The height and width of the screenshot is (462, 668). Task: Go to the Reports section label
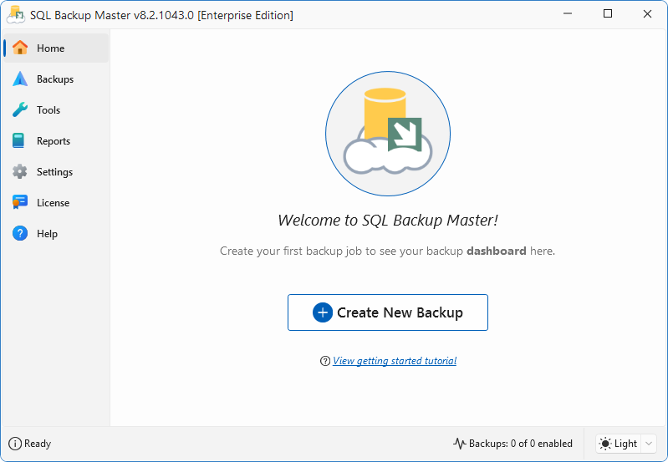tap(54, 141)
